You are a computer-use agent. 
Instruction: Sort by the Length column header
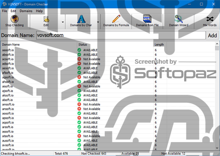coord(160,45)
